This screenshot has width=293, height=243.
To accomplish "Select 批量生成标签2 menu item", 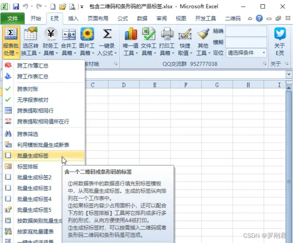I will 32,177.
